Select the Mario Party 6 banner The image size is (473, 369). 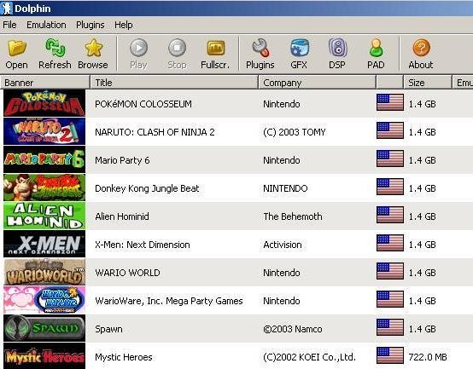pos(44,159)
